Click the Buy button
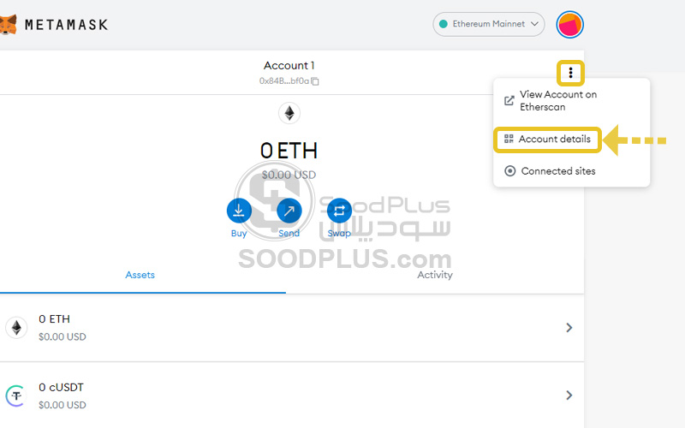 click(239, 218)
